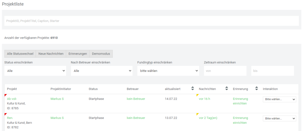This screenshot has width=302, height=131.
Task: Activate the 'Demomodus' tab
Action: (x=101, y=54)
